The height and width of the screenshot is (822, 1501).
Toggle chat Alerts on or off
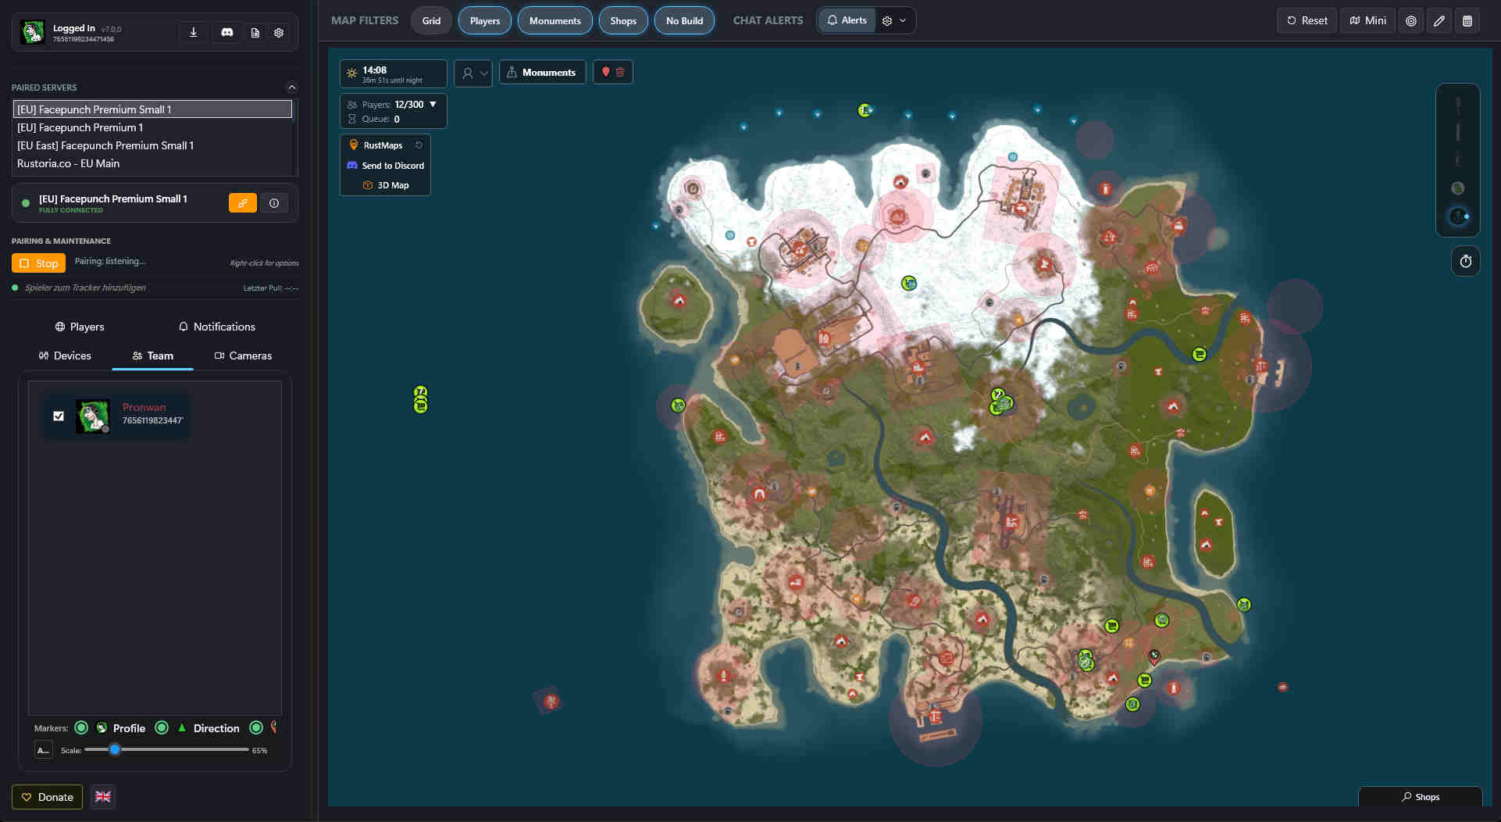tap(847, 20)
